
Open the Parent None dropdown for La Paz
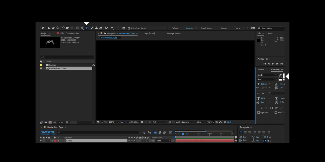pyautogui.click(x=164, y=141)
